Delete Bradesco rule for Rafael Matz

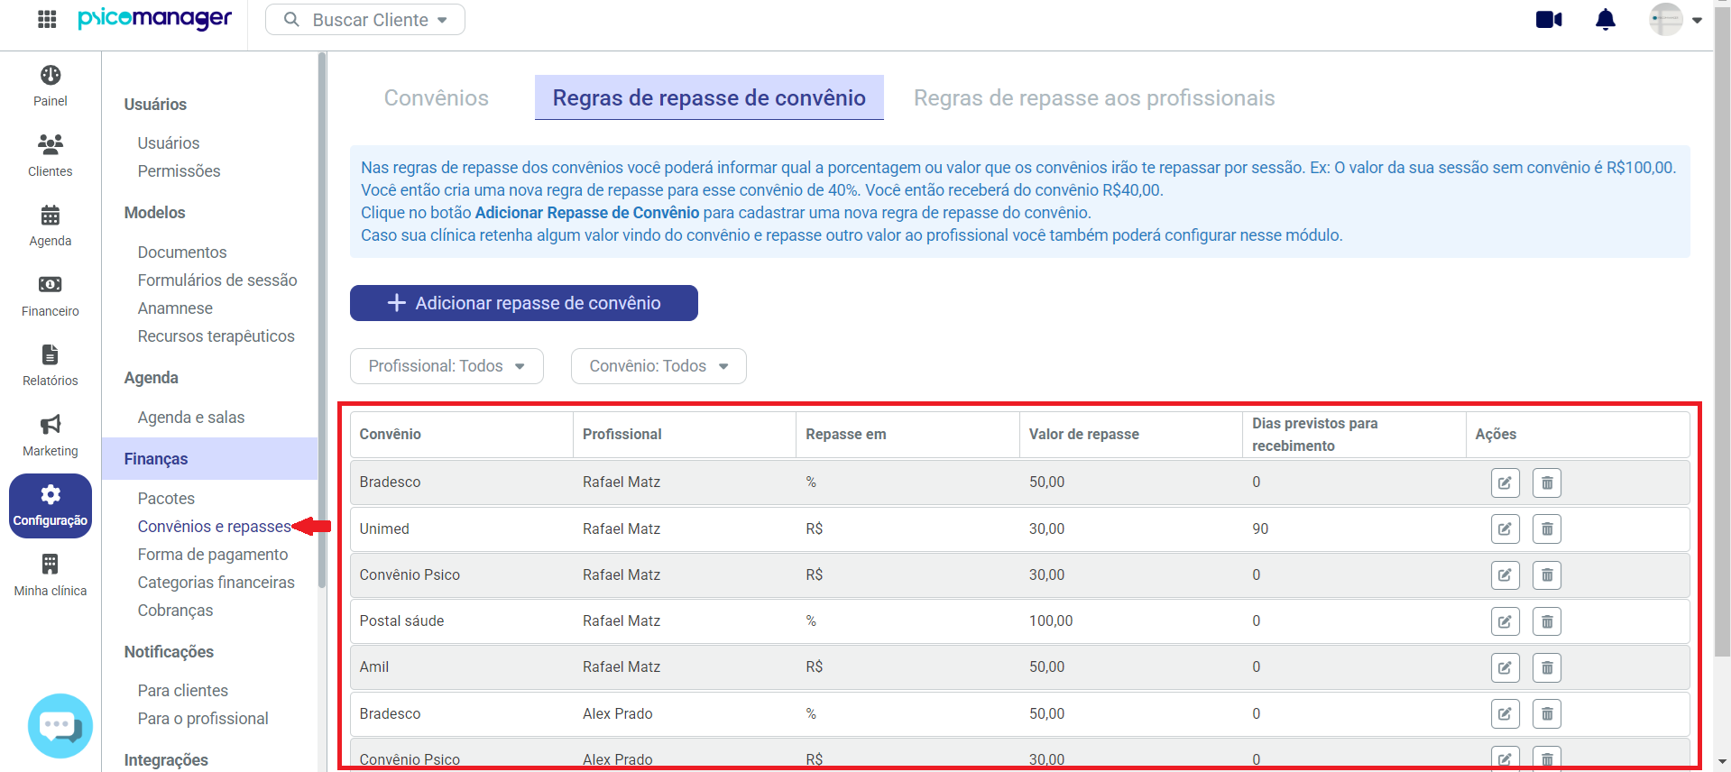(x=1547, y=482)
